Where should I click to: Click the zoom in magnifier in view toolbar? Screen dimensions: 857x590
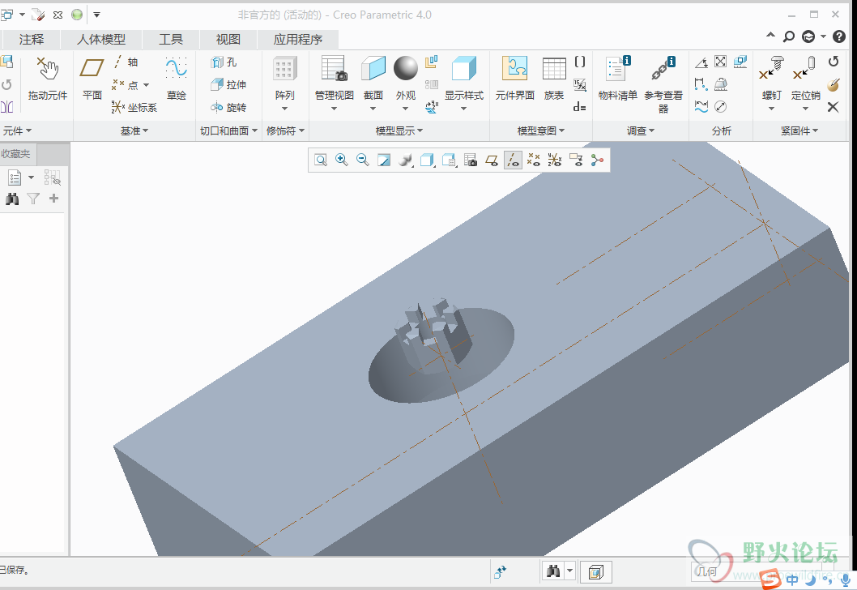(x=342, y=160)
